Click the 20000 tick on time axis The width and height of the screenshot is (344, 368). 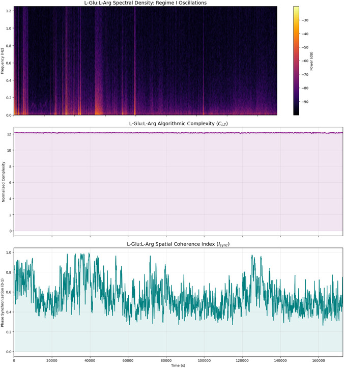point(51,360)
